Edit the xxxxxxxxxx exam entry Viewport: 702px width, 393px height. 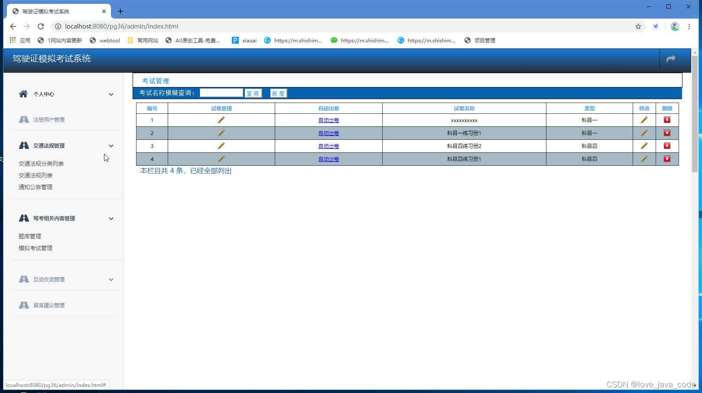(x=644, y=120)
